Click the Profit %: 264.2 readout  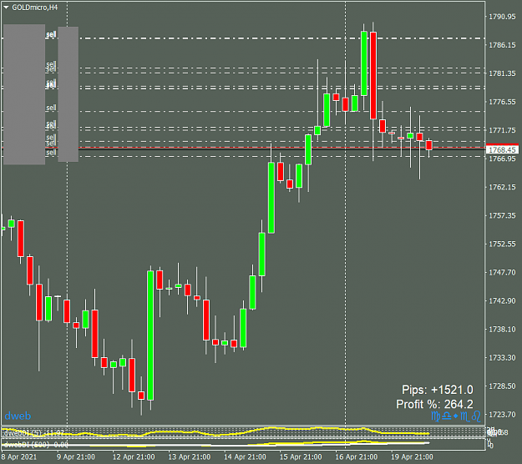pyautogui.click(x=434, y=404)
